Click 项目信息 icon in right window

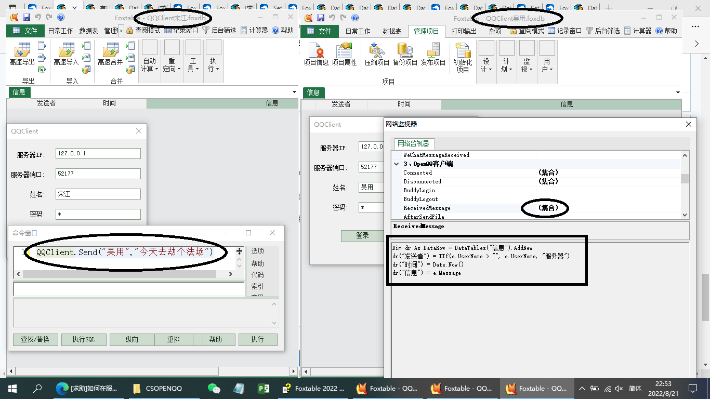pyautogui.click(x=316, y=55)
